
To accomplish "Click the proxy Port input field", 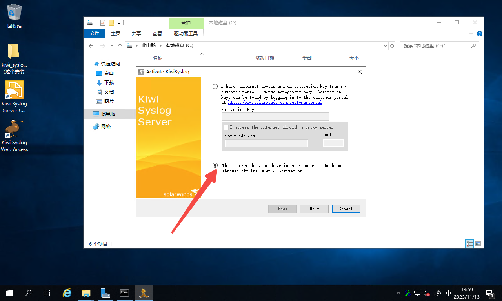I will click(333, 143).
